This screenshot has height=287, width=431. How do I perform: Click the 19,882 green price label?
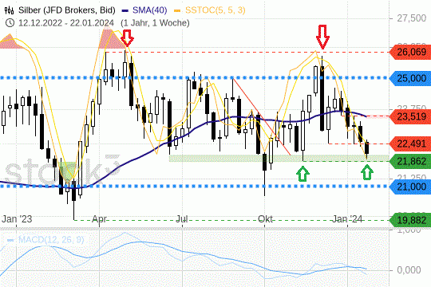click(x=410, y=220)
